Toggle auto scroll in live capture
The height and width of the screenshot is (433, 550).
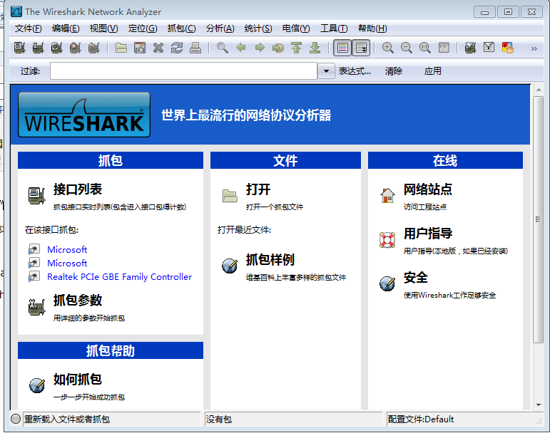point(361,48)
